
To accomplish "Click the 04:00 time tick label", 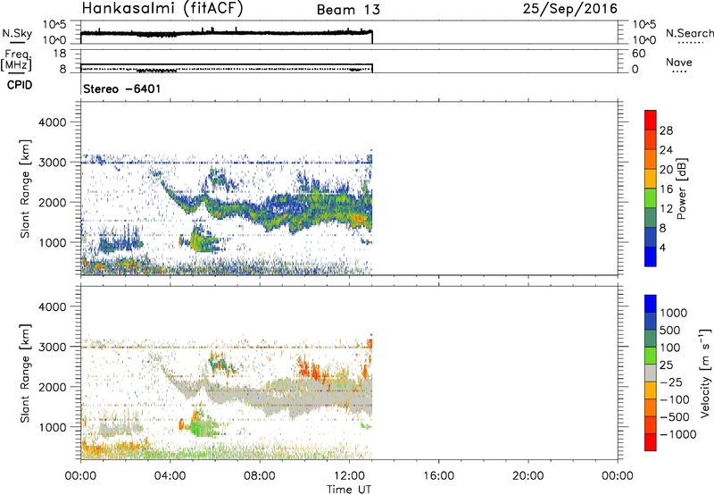I will (170, 476).
